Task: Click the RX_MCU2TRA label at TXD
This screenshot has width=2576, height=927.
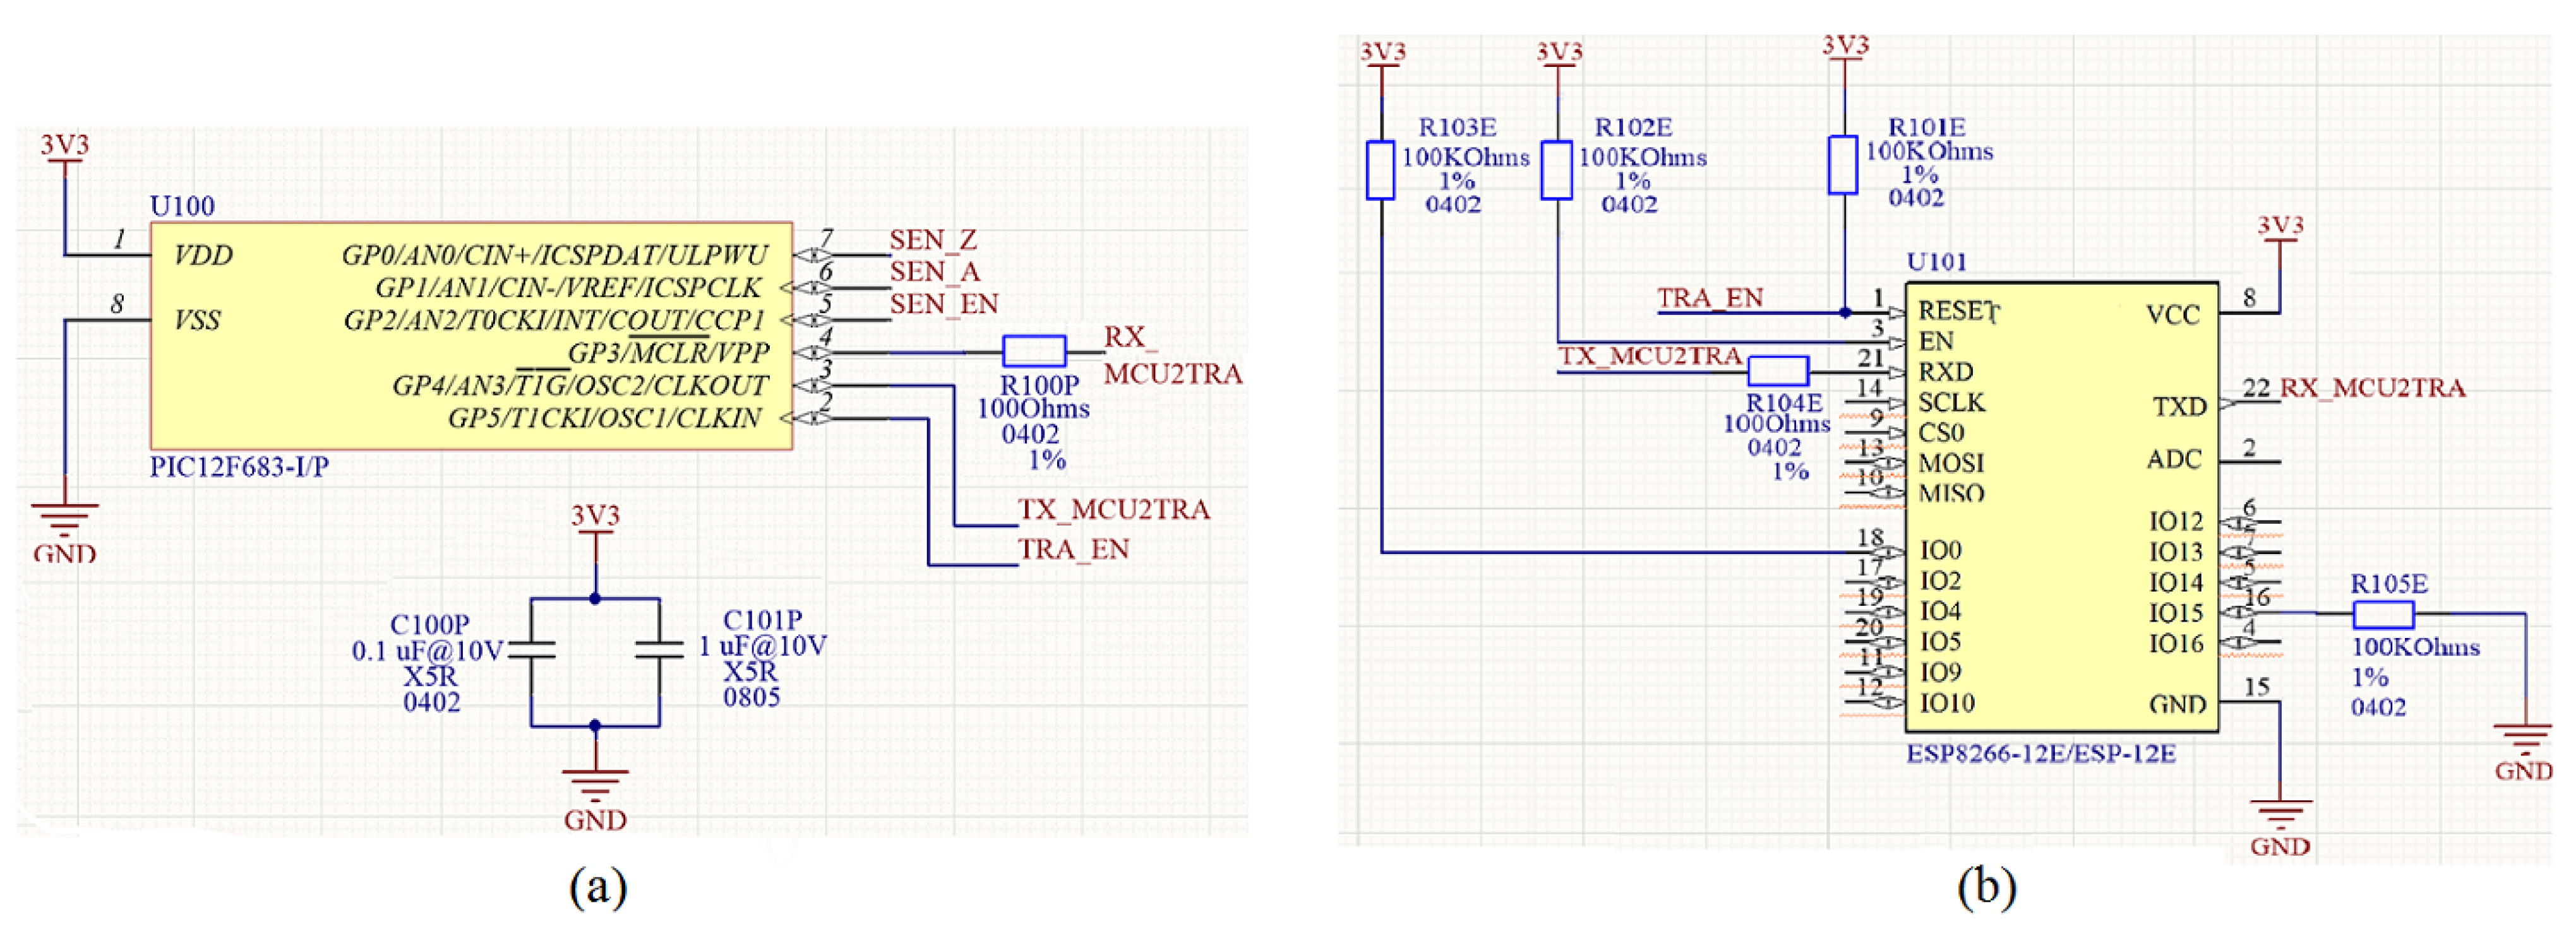Action: coord(2372,387)
